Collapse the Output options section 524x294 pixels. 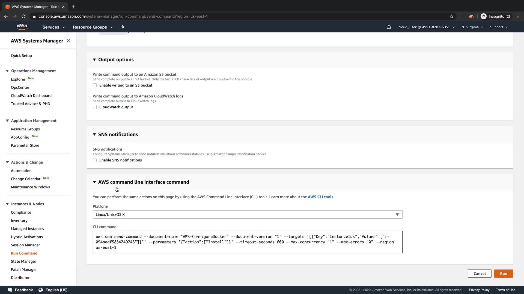point(94,60)
